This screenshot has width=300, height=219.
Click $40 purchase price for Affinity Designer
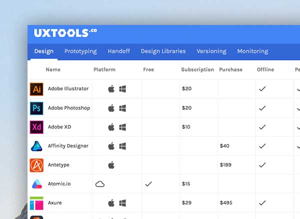pos(224,146)
